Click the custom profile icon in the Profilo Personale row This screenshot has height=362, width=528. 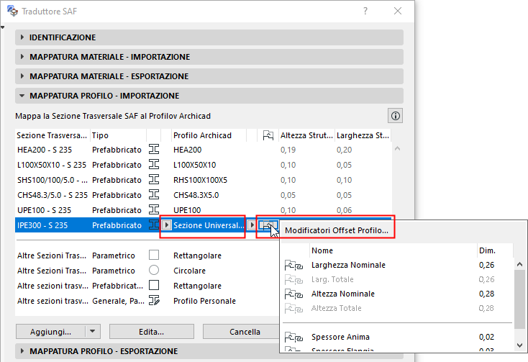154,300
